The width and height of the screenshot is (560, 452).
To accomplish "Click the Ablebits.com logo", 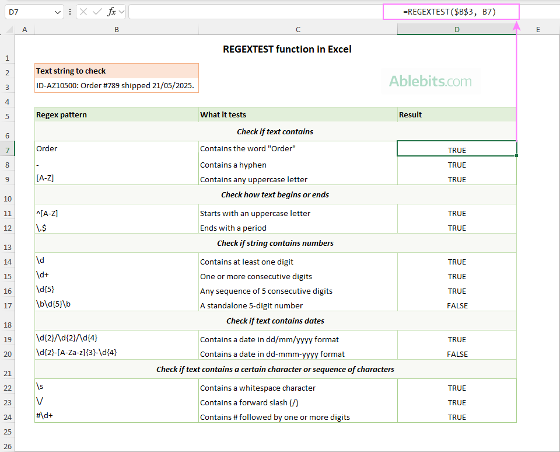I will 430,81.
